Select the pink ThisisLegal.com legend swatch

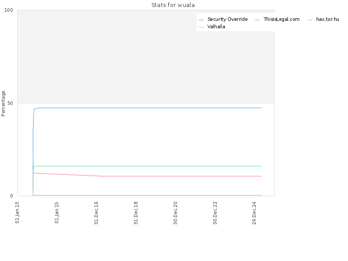tap(257, 20)
